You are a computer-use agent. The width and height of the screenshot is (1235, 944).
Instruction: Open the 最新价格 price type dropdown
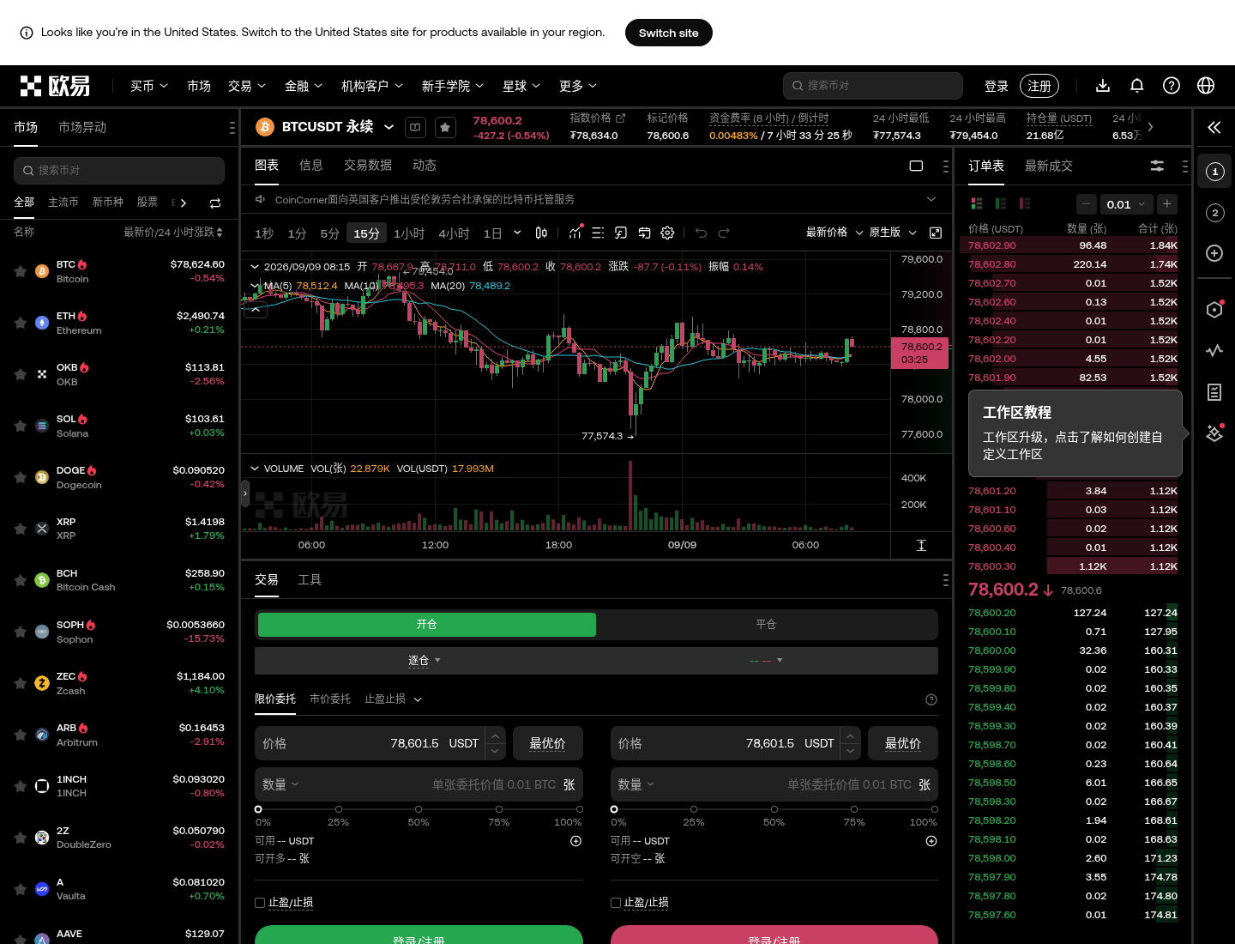tap(834, 233)
